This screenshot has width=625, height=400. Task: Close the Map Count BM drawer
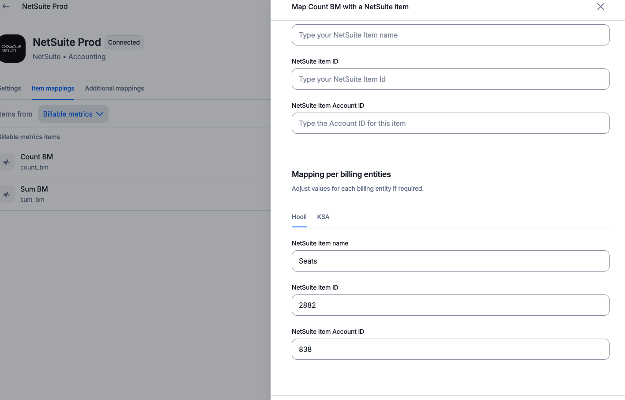(x=600, y=7)
